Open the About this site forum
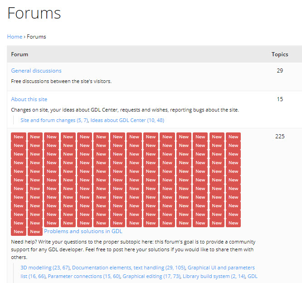The image size is (302, 283). coord(29,99)
